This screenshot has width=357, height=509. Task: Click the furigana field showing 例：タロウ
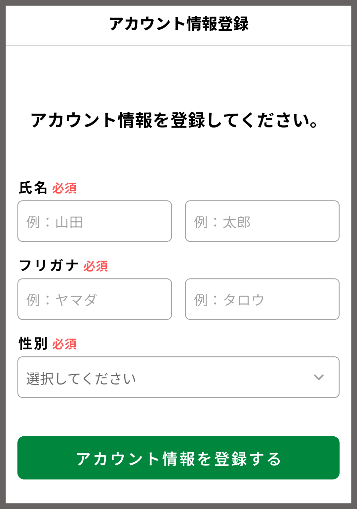(262, 299)
